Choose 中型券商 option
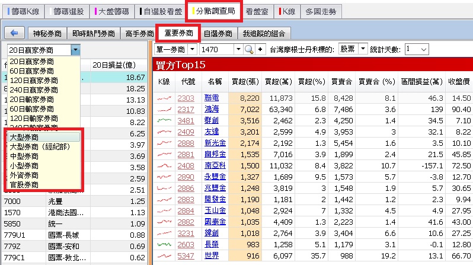The height and width of the screenshot is (265, 473). tap(44, 157)
